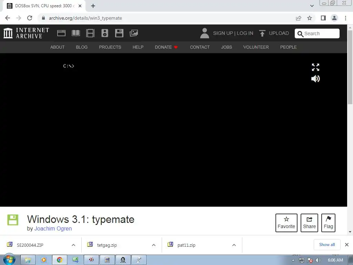Screen dimensions: 353x265
Task: Click the SIGN UP link
Action: point(223,33)
